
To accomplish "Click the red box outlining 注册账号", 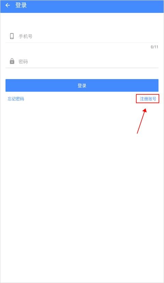I will point(148,99).
